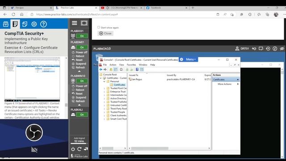Expand the Active Directory folder node
The height and width of the screenshot is (161, 286).
(104, 98)
